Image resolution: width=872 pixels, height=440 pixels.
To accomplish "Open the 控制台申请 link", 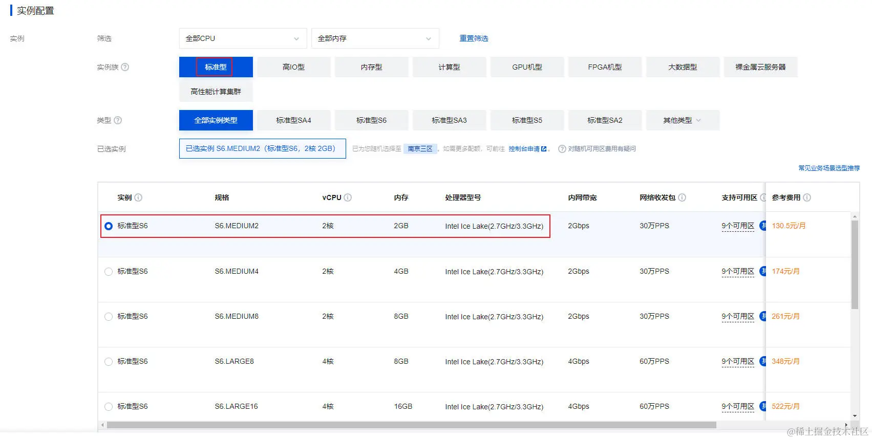I will [x=524, y=149].
